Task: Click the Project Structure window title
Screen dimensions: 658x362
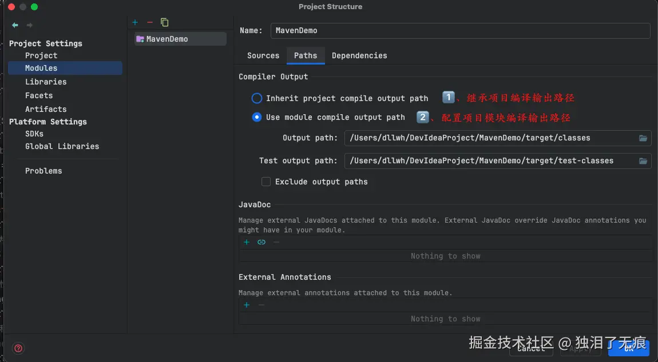Action: point(330,7)
